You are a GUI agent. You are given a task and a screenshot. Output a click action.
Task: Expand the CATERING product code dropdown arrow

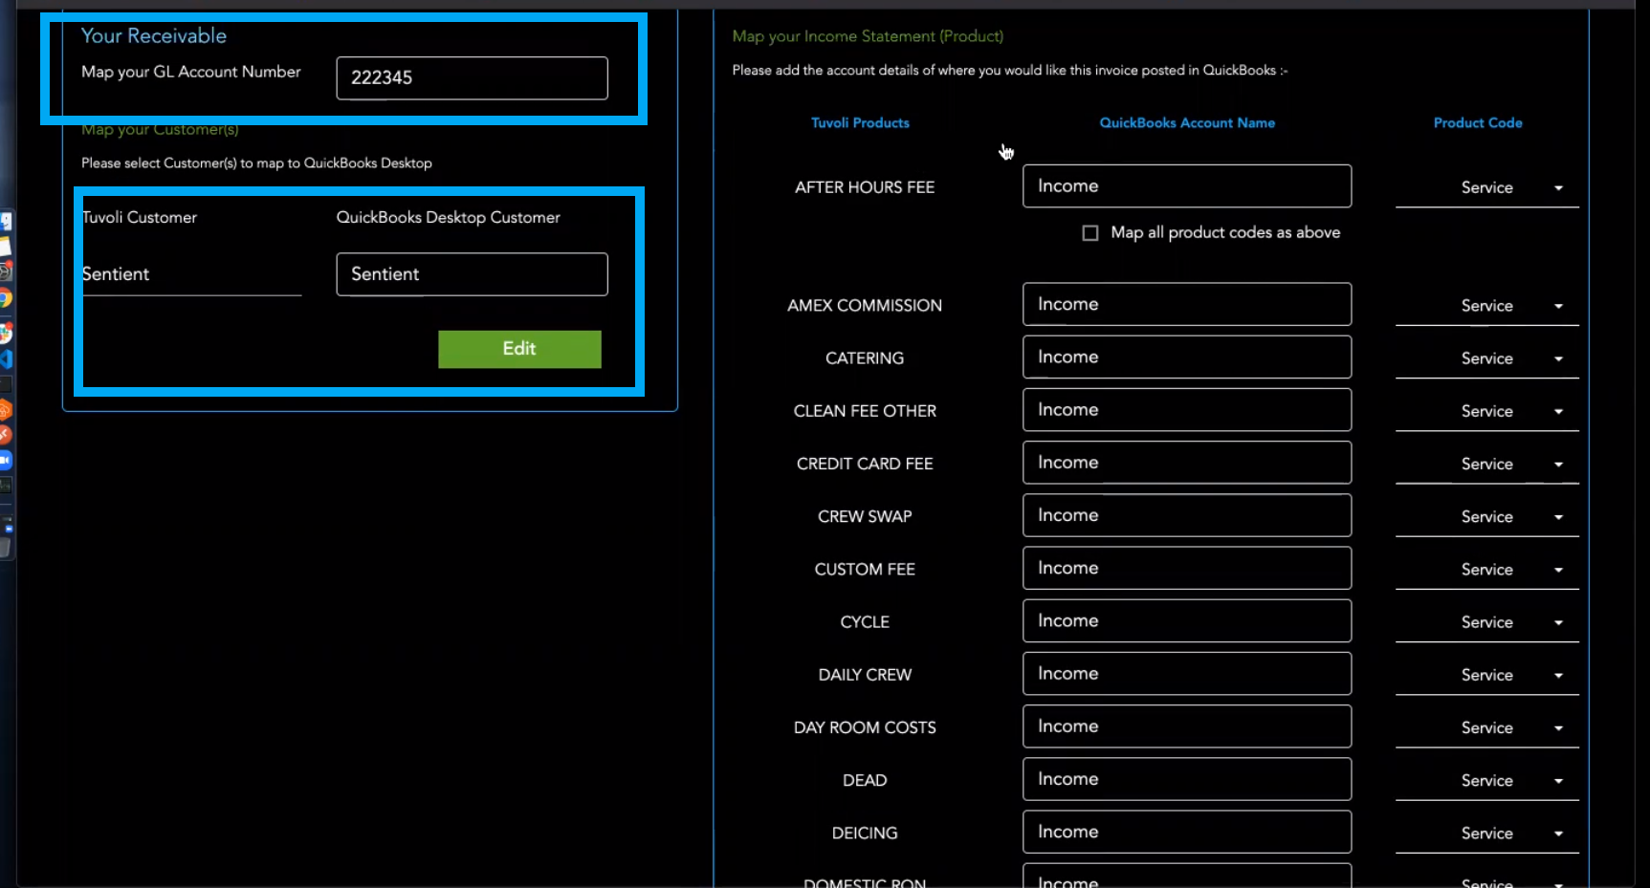1558,359
